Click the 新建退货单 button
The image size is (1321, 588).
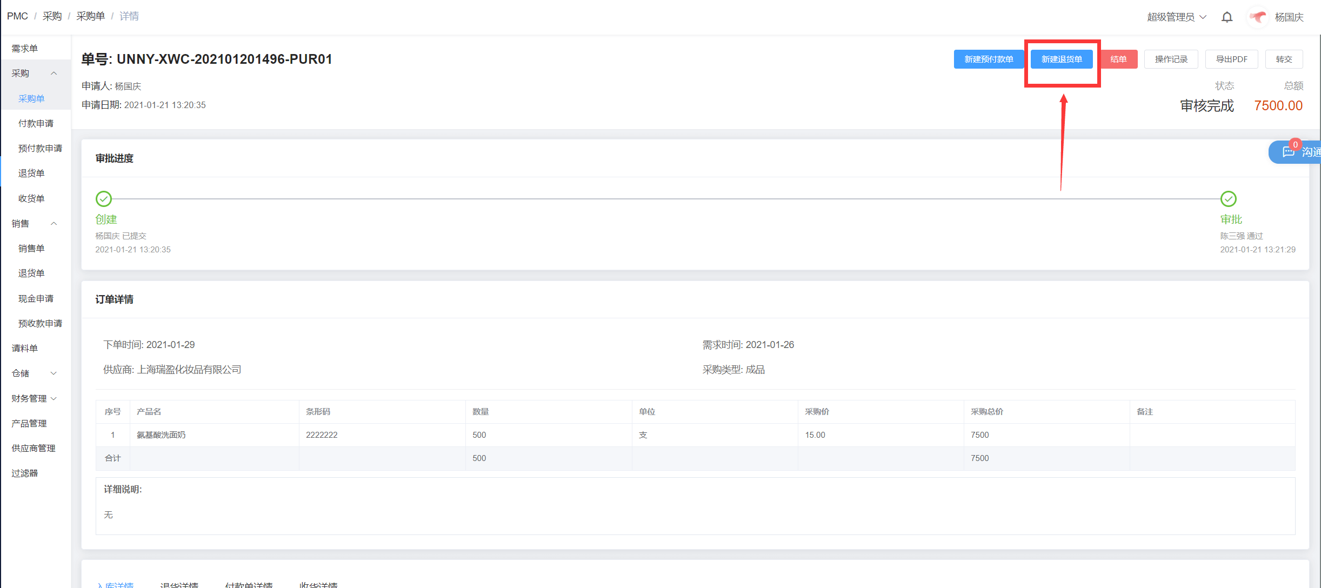[x=1061, y=59]
